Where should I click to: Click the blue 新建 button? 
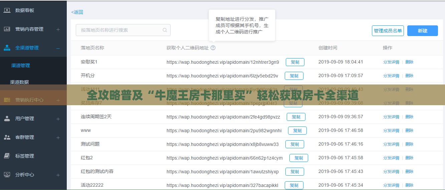click(x=422, y=31)
